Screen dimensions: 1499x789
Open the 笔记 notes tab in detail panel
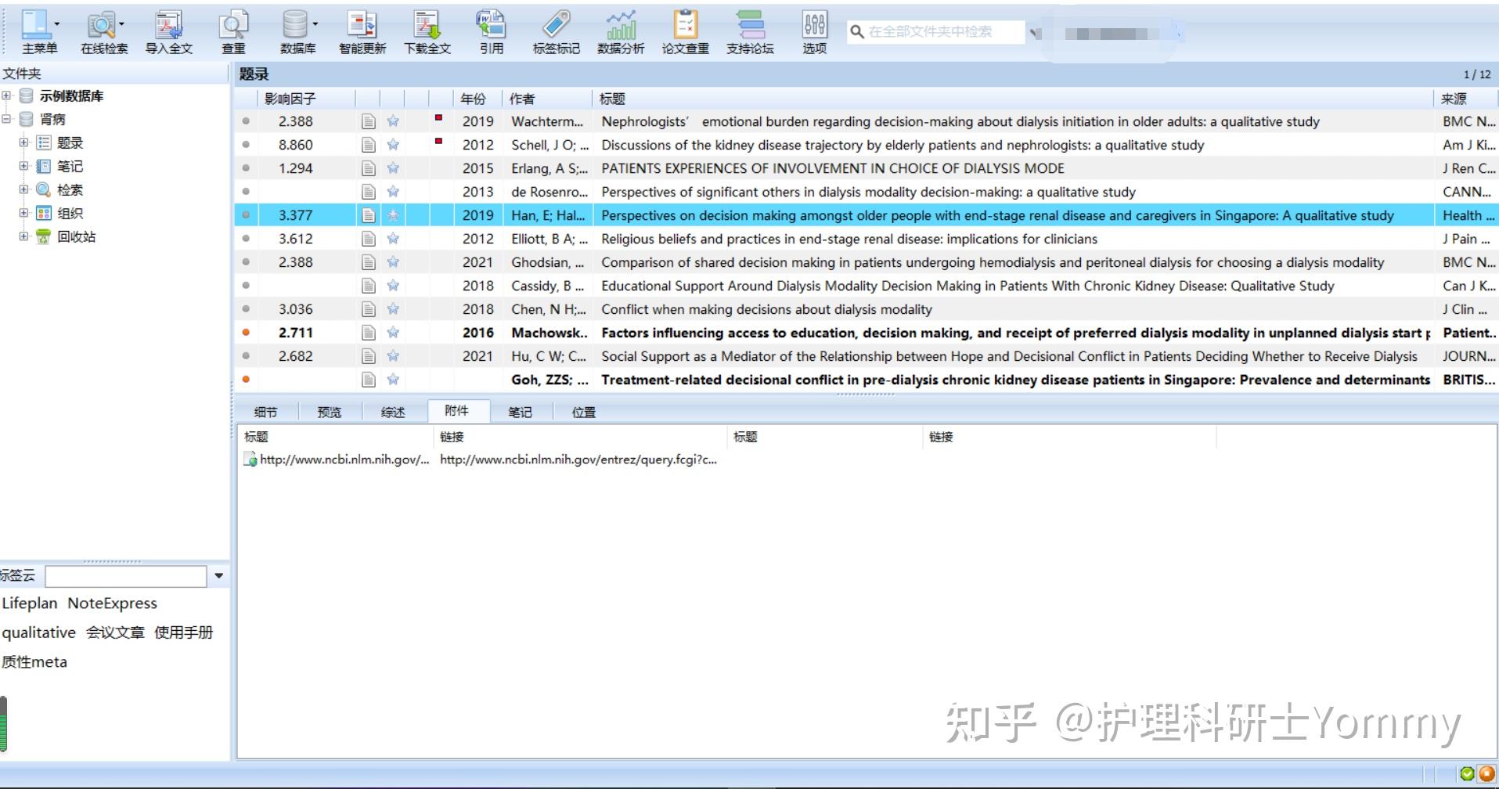[520, 411]
